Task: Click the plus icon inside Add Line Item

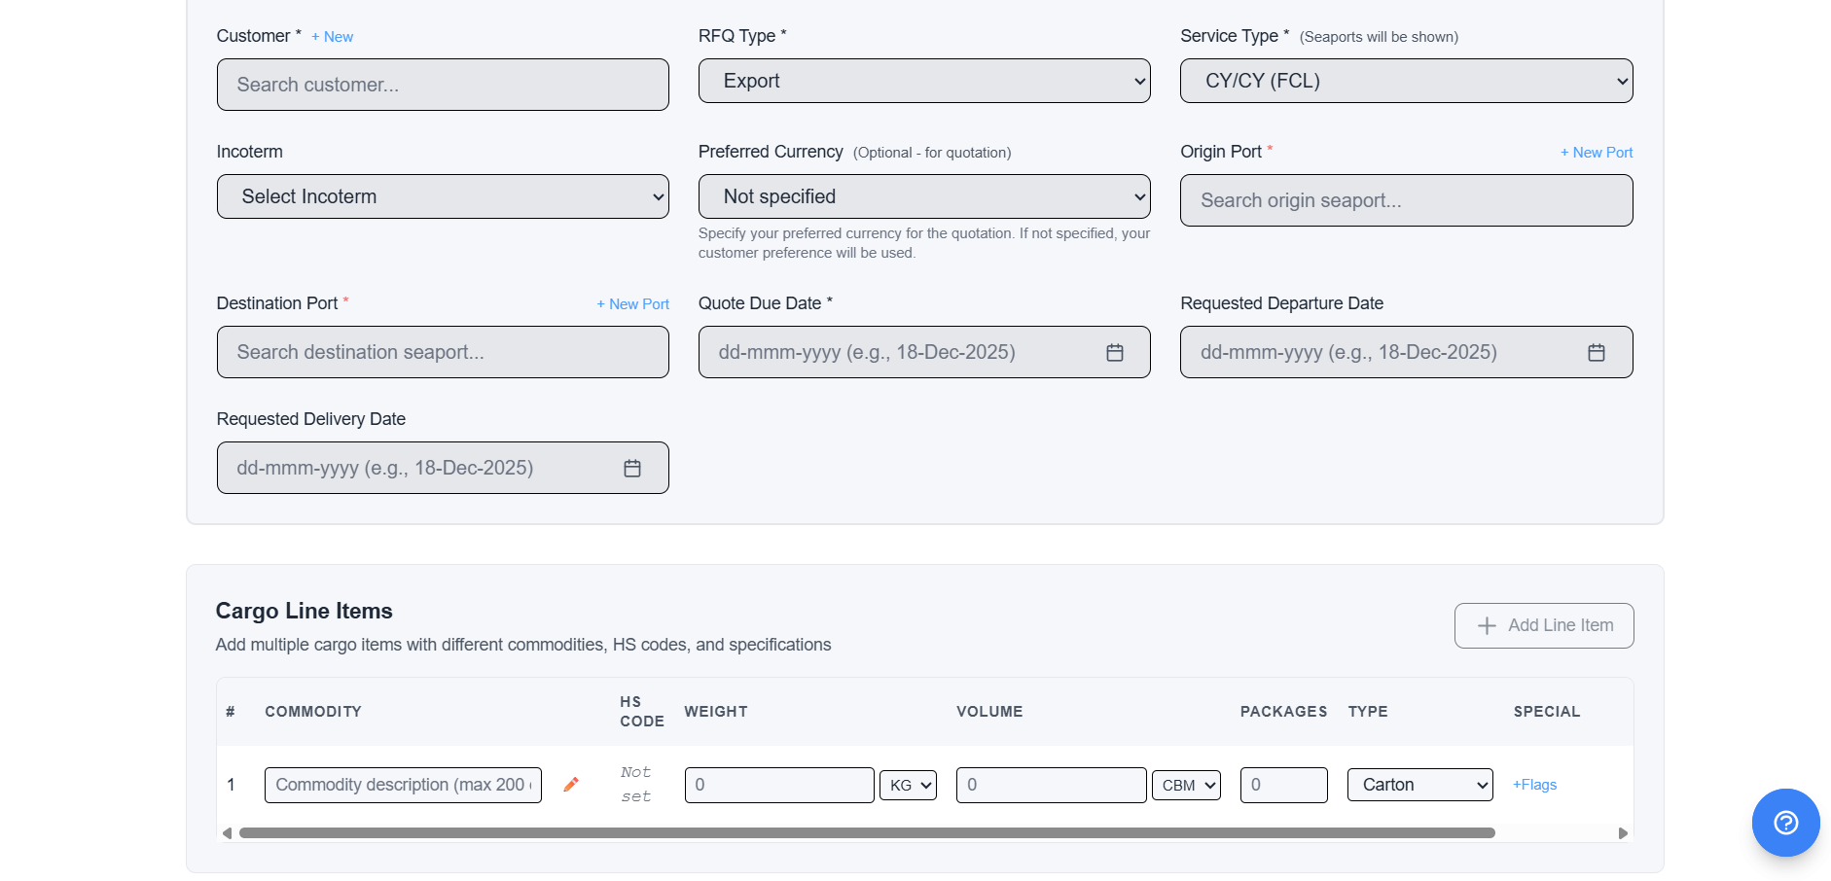Action: click(x=1486, y=625)
